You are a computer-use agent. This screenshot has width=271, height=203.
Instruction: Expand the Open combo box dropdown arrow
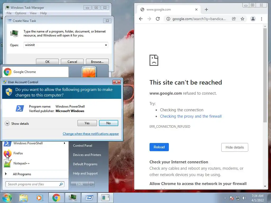106,45
